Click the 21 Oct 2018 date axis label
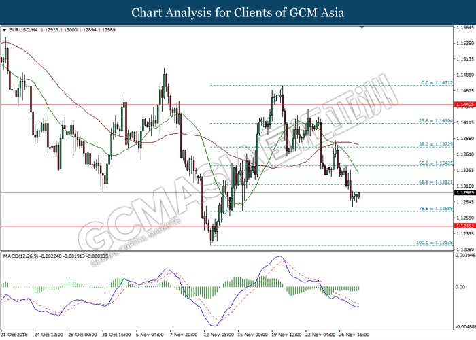476x340 pixels. click(14, 335)
